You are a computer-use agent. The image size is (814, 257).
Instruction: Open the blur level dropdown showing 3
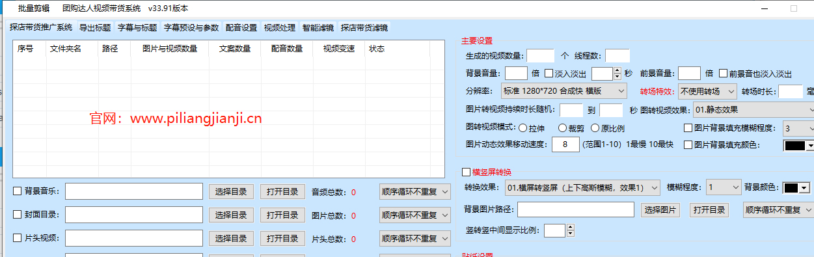click(798, 128)
